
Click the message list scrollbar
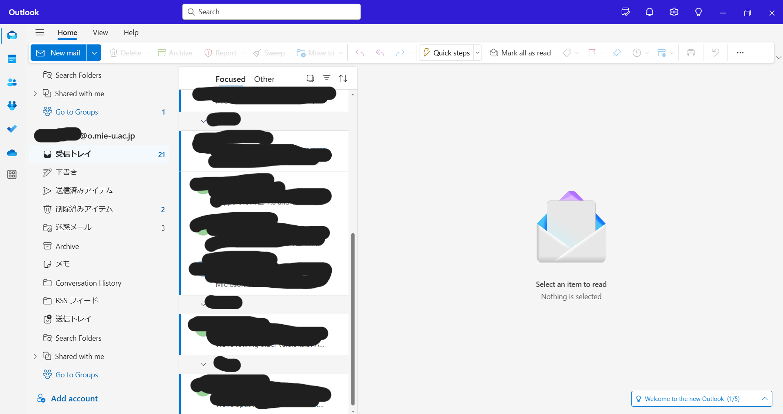coord(353,319)
